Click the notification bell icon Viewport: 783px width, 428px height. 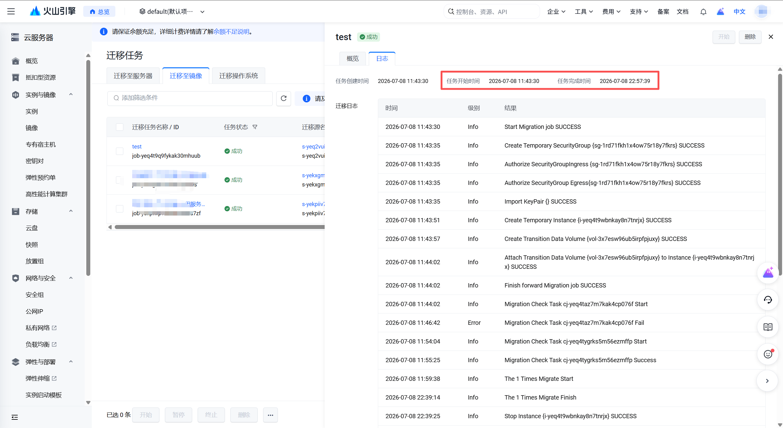tap(703, 12)
